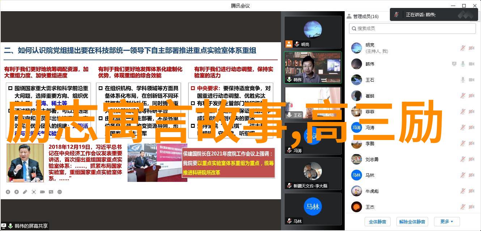
Task: Unmute 李鹏's microphone in member list
Action: point(463,143)
